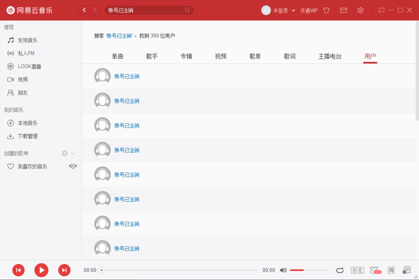Image resolution: width=419 pixels, height=280 pixels.
Task: Toggle the repeat play mode
Action: point(340,270)
